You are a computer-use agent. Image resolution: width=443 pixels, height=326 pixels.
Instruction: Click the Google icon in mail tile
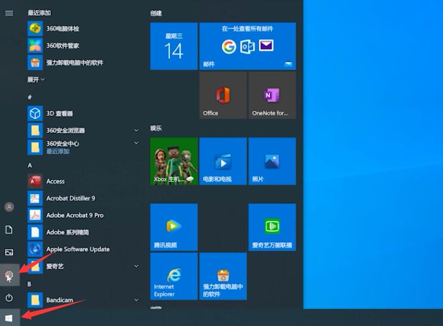coord(228,46)
